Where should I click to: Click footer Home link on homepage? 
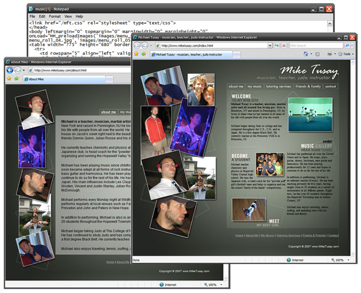(x=239, y=235)
